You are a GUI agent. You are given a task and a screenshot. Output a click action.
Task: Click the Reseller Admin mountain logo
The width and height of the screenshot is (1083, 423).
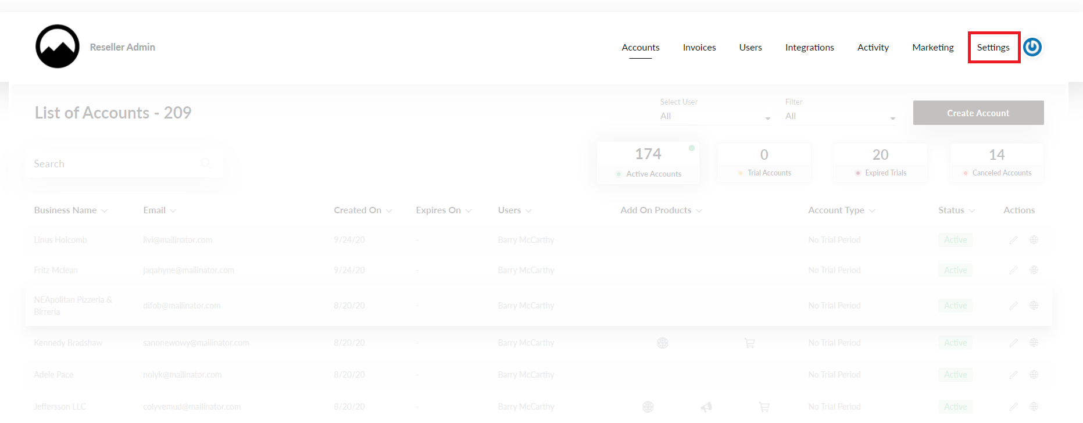coord(58,46)
